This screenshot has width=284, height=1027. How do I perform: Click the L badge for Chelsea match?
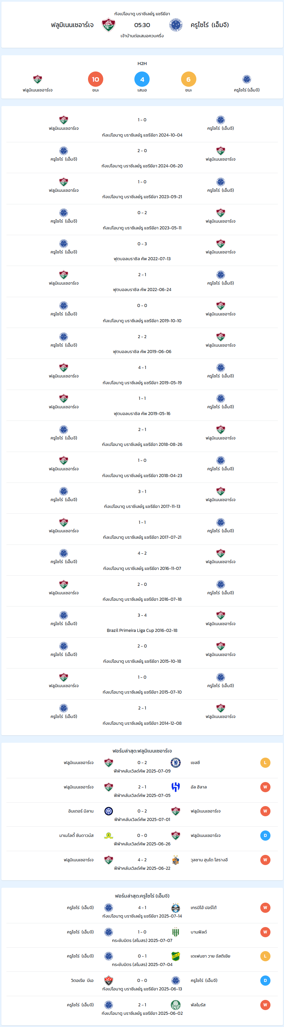(265, 763)
